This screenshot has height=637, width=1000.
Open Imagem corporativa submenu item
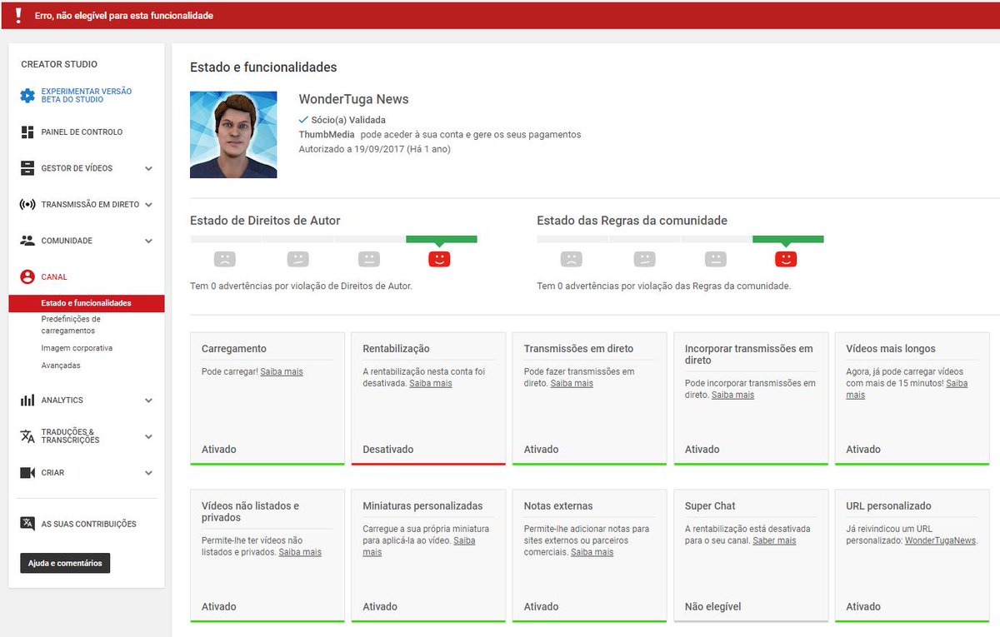[77, 348]
